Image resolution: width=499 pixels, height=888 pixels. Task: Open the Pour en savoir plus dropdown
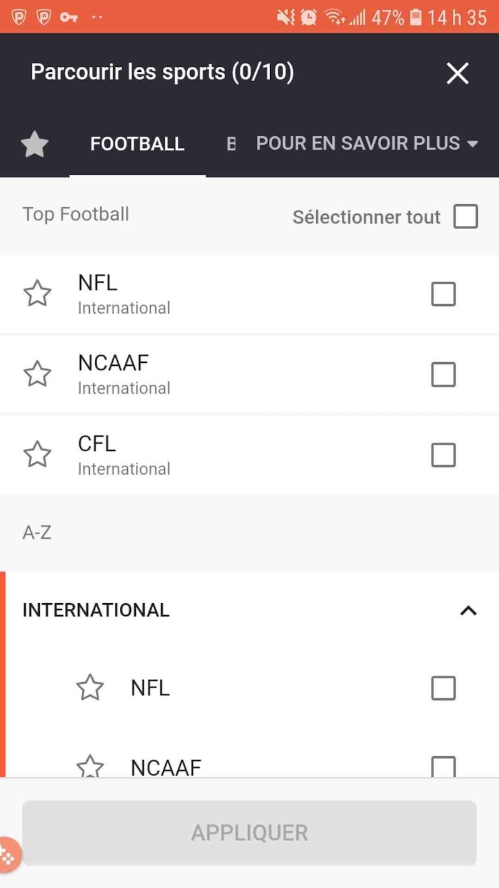pos(367,144)
